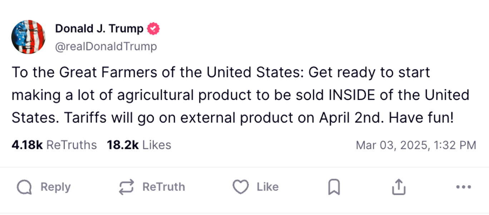This screenshot has height=215, width=489.
Task: Open the three-dot more options menu
Action: (464, 187)
